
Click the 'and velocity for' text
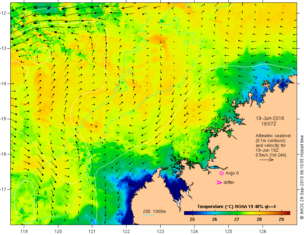[270, 145]
